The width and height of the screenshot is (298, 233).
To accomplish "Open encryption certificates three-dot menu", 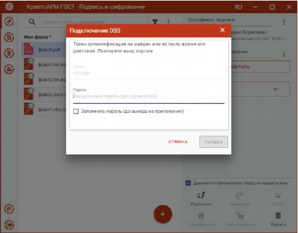I will [284, 54].
